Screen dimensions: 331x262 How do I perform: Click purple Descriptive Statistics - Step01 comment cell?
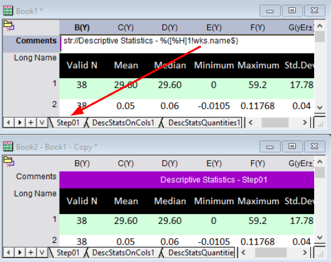(187, 180)
